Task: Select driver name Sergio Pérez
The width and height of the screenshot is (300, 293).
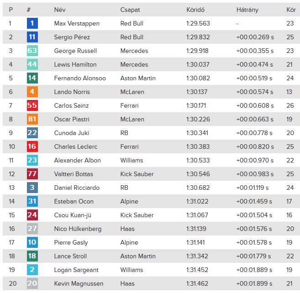Action: pyautogui.click(x=72, y=37)
